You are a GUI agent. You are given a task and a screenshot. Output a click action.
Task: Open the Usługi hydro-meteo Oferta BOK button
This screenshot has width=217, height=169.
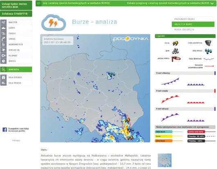point(16,5)
